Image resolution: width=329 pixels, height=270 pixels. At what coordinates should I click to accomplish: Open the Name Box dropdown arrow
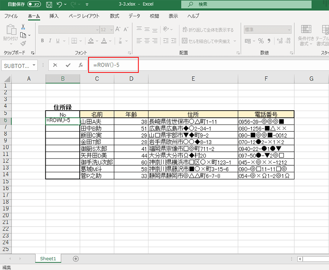(x=34, y=65)
